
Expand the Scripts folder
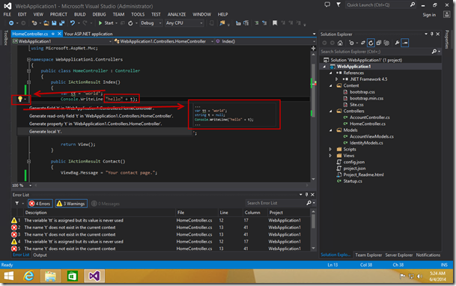pos(331,150)
